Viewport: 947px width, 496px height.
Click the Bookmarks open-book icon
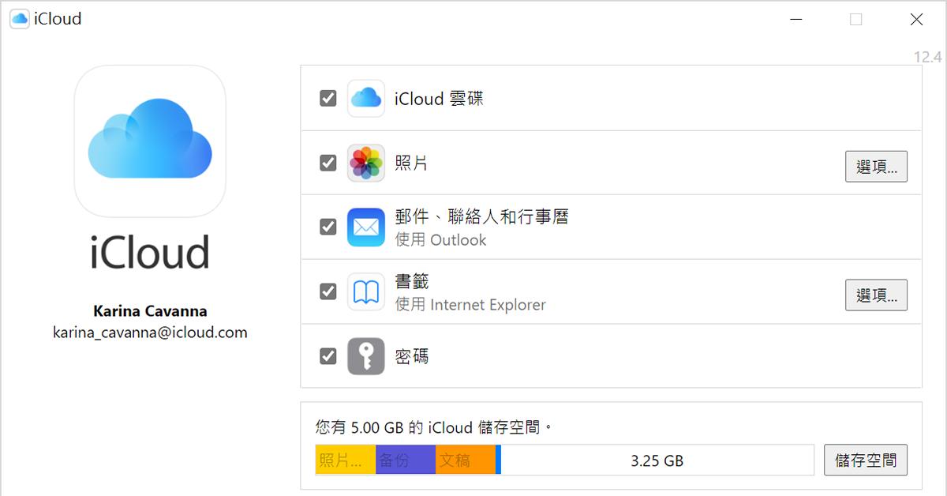point(366,292)
